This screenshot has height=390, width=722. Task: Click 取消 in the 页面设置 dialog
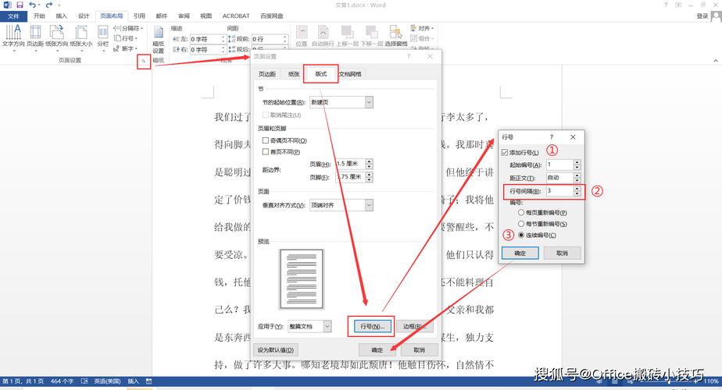419,350
